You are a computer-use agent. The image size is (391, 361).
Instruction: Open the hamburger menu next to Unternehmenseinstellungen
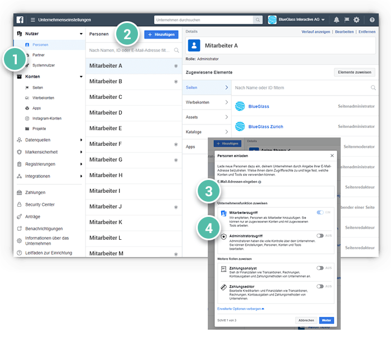(x=32, y=20)
